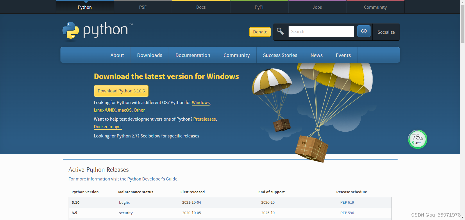Click the 2020-10-05 first released date
Viewport: 465px width, 220px height.
coord(192,213)
